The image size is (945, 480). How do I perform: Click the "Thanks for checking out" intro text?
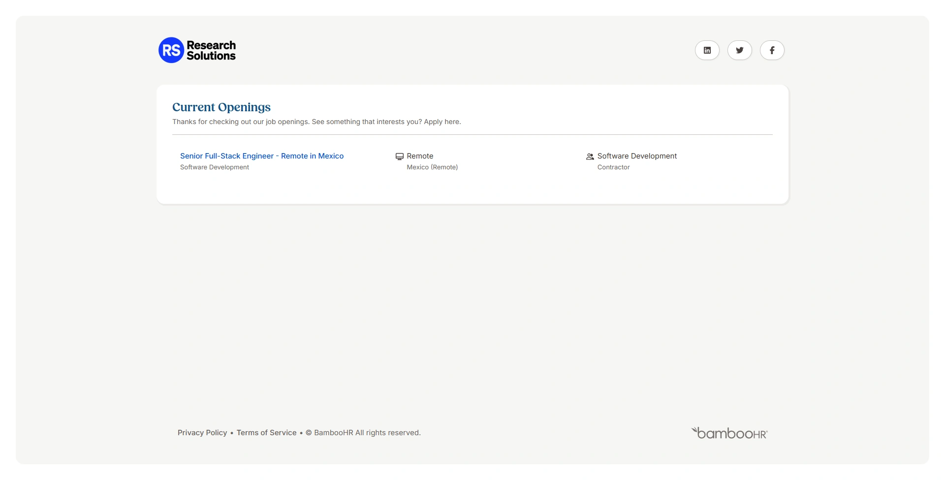tap(316, 122)
